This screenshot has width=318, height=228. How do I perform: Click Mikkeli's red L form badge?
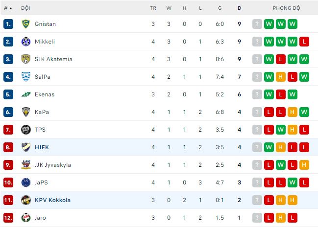tap(304, 42)
